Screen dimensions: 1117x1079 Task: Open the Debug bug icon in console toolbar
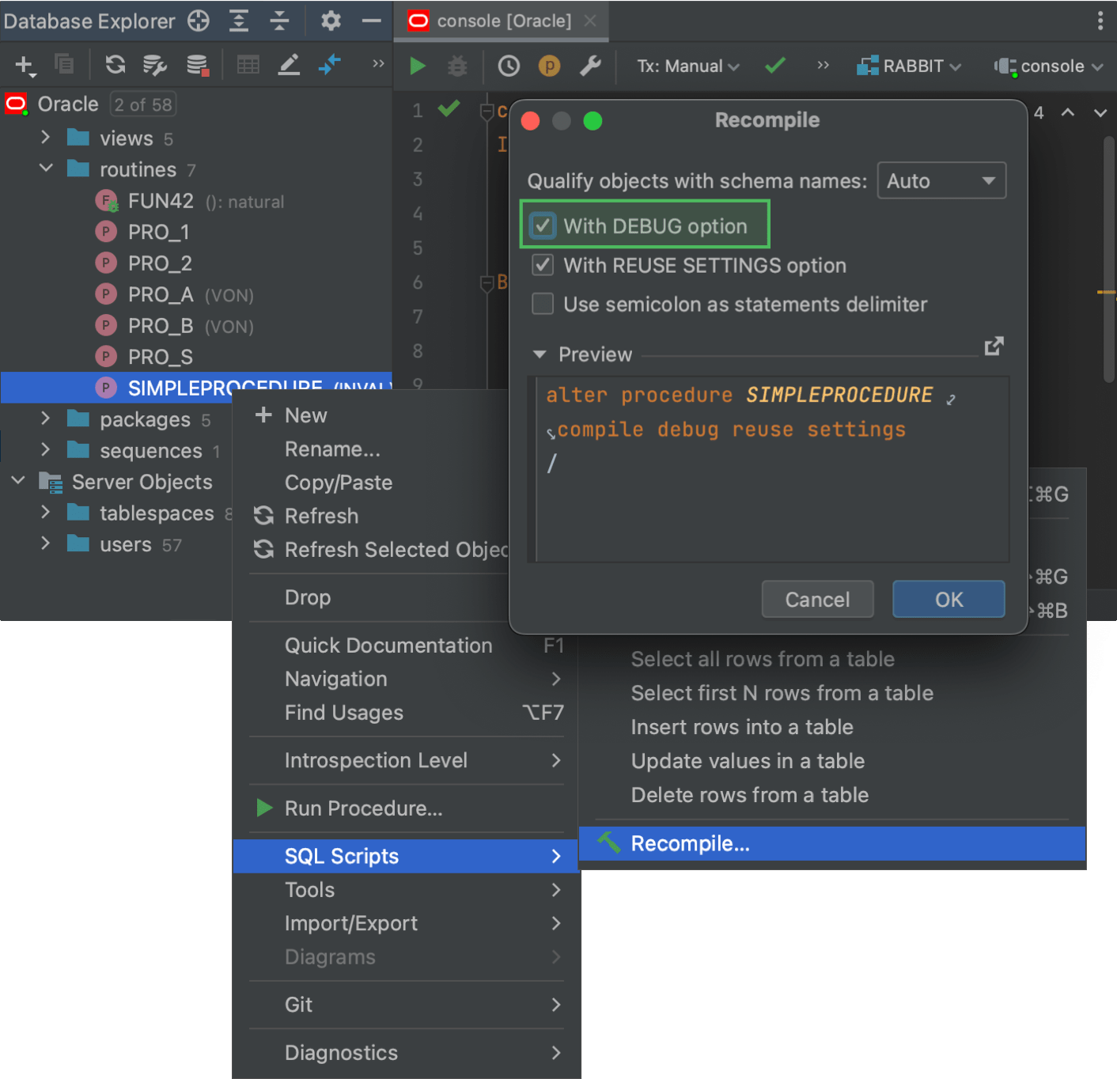(456, 66)
